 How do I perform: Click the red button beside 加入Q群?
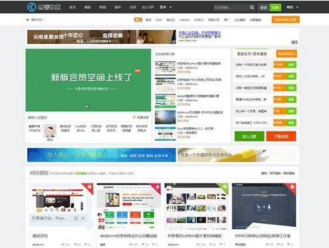click(x=281, y=136)
